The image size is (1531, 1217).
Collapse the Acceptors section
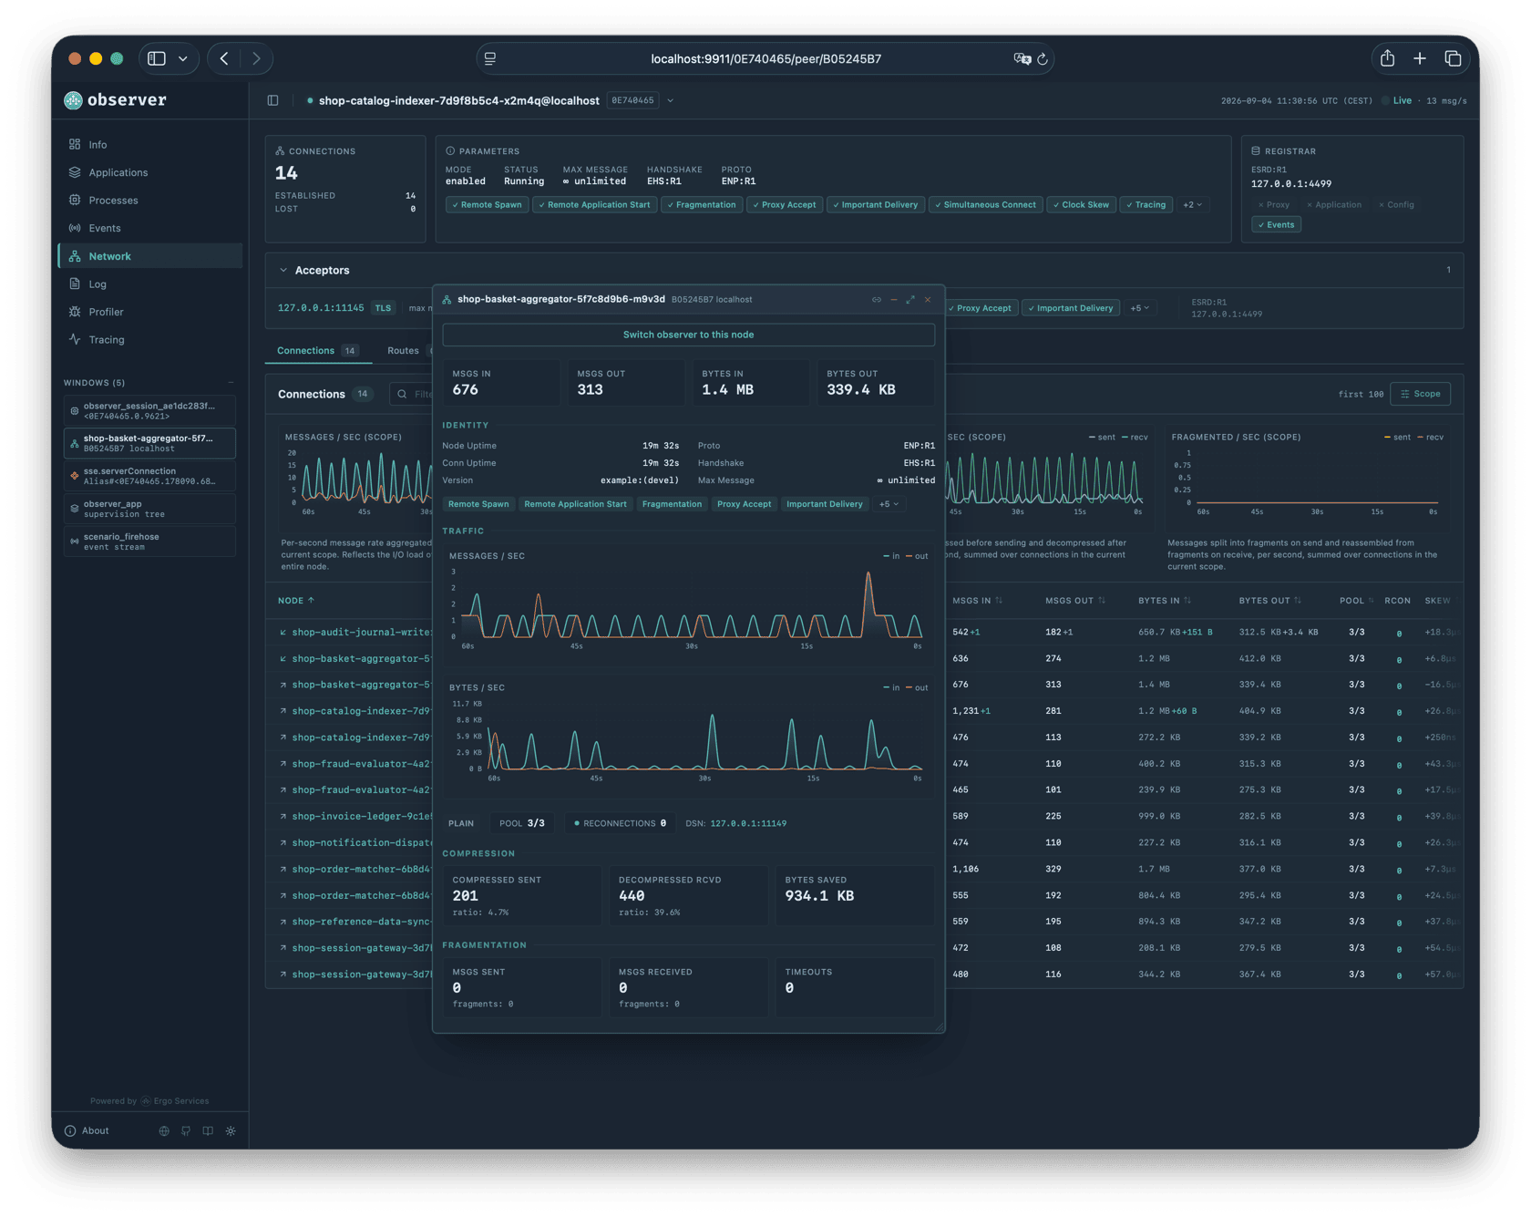283,271
